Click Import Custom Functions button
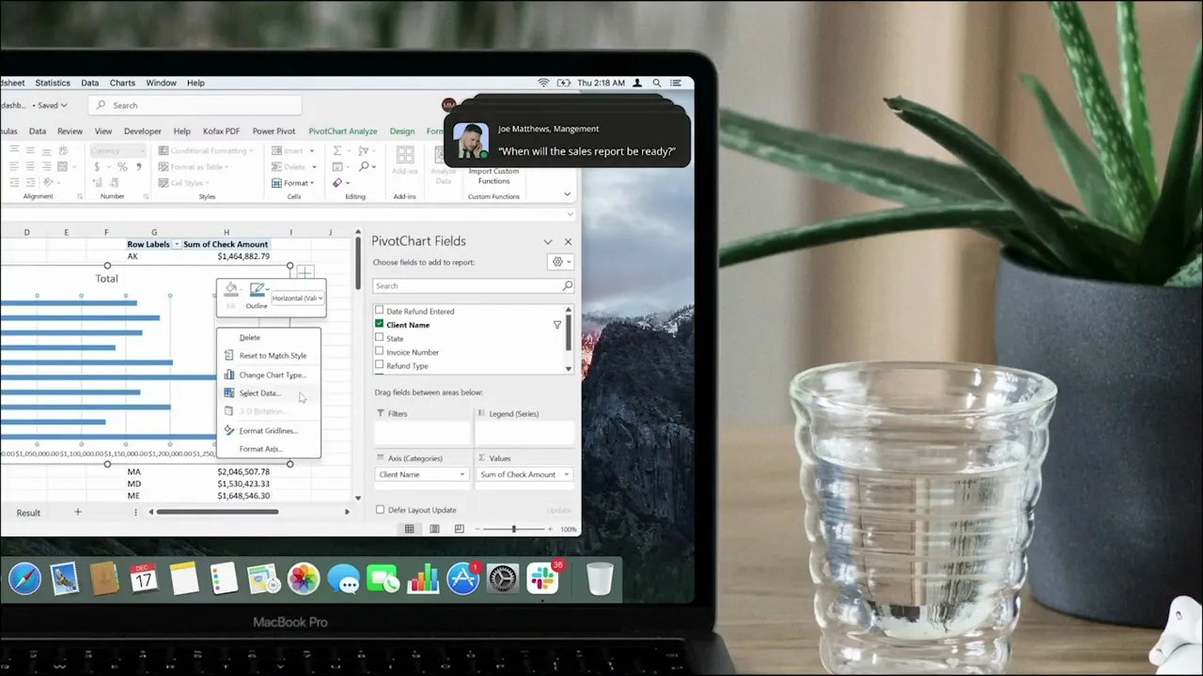 tap(493, 176)
